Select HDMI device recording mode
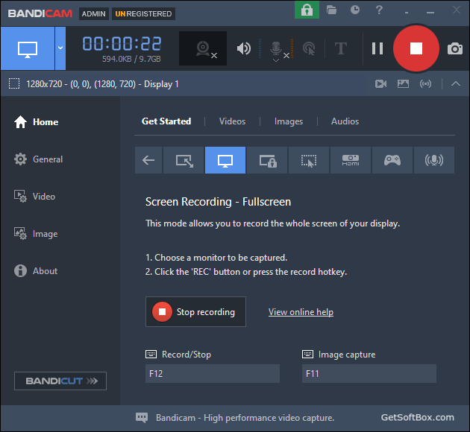This screenshot has height=432, width=470. click(x=351, y=160)
